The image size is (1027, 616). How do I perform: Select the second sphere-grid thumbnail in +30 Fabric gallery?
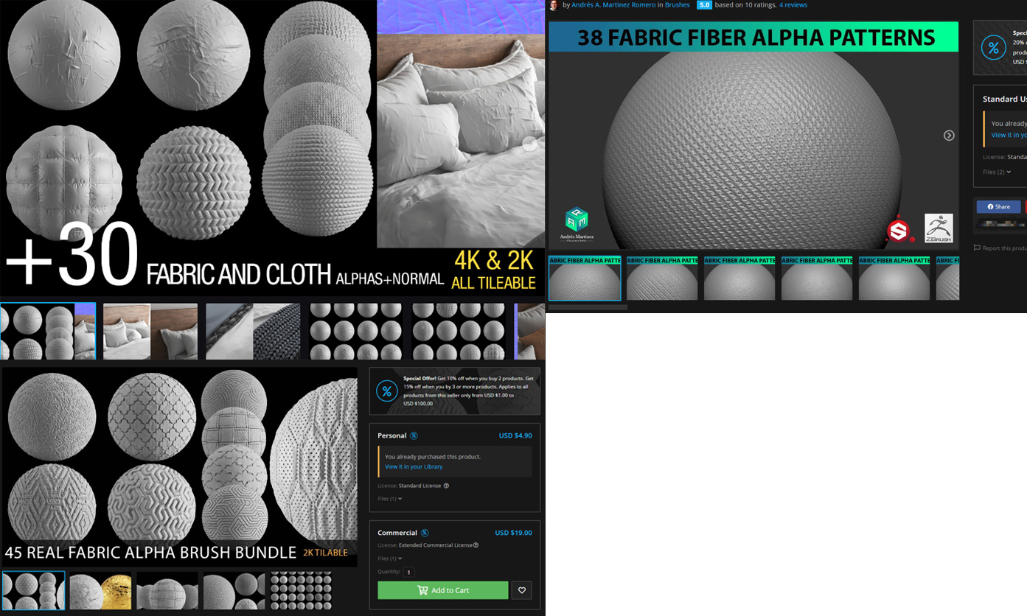pos(459,331)
